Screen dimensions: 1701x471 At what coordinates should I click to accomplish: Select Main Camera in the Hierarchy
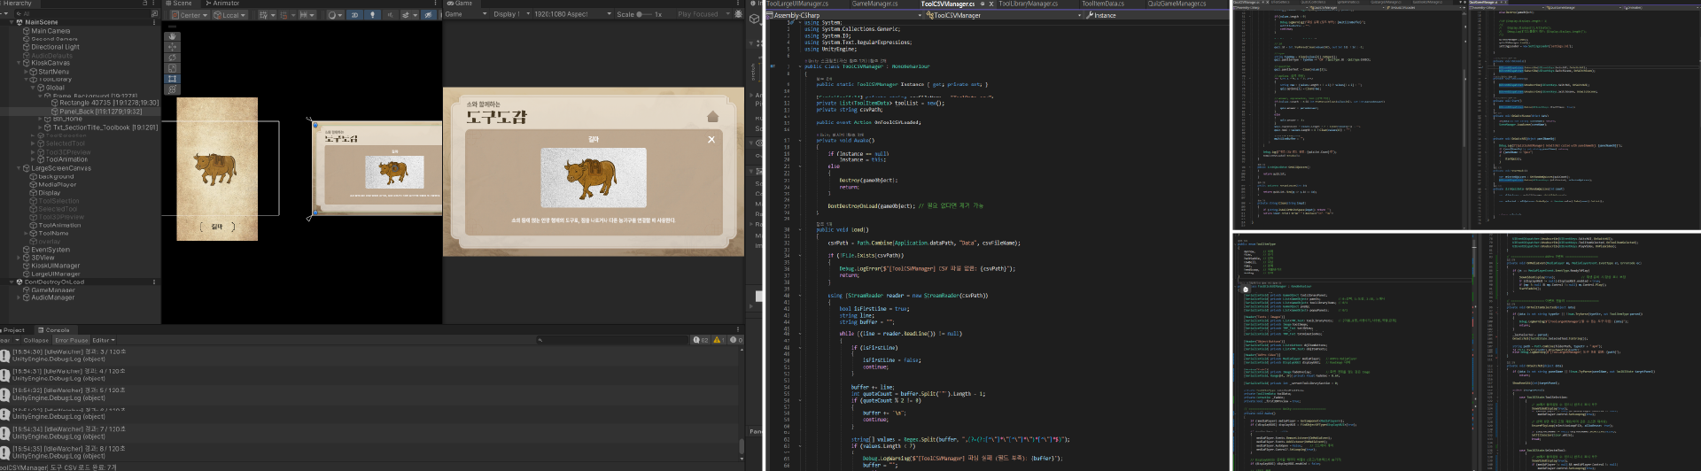point(50,31)
